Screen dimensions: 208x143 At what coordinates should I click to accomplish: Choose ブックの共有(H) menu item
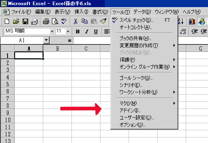[x=144, y=38]
